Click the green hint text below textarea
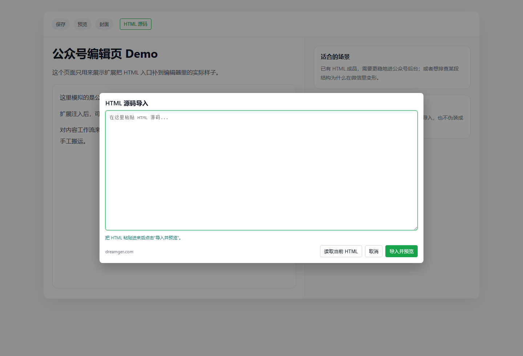523x356 pixels. point(143,238)
